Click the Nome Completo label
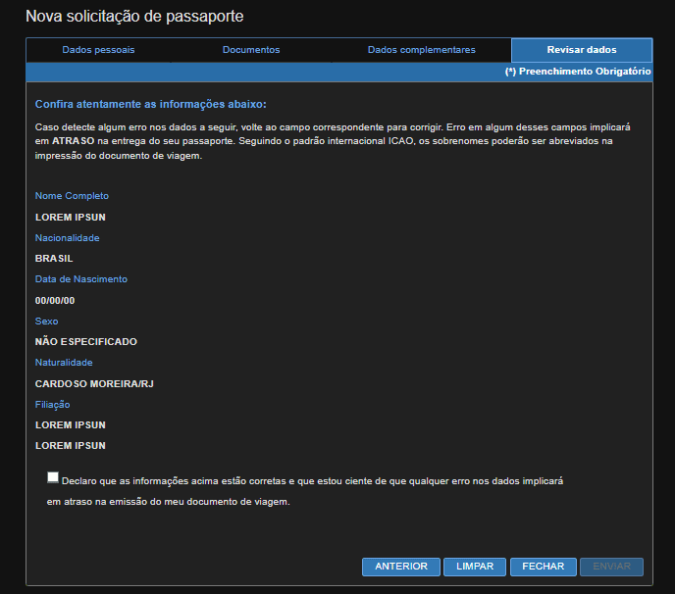The image size is (675, 594). point(72,196)
